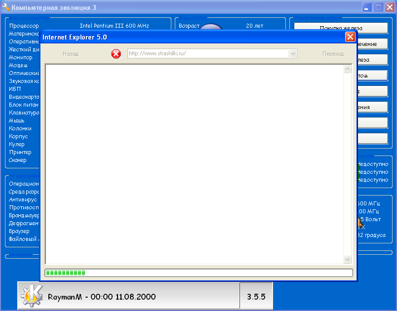The image size is (397, 311).
Task: Select the Браузер row
Action: [19, 232]
